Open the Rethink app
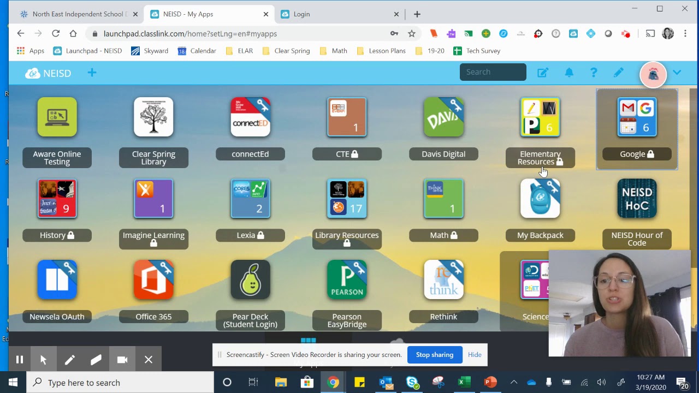Viewport: 699px width, 393px height. 443,279
